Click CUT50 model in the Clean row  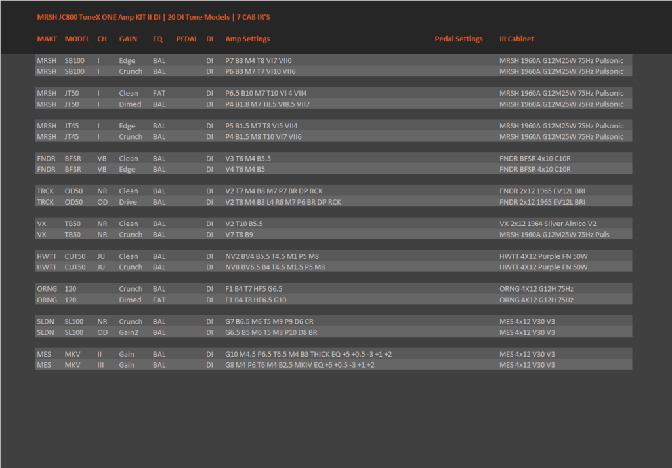[x=75, y=256]
